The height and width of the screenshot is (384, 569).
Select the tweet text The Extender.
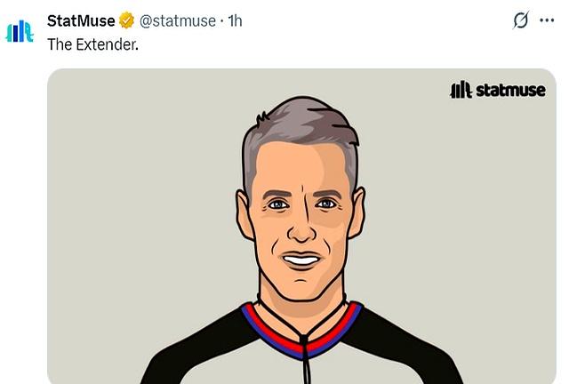pyautogui.click(x=92, y=44)
